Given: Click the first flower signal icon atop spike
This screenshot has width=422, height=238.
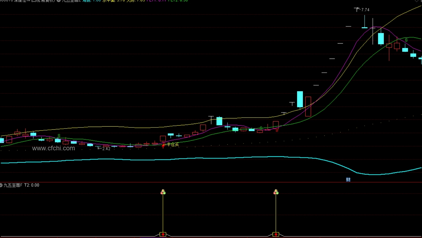Looking at the screenshot, I should pyautogui.click(x=163, y=192).
